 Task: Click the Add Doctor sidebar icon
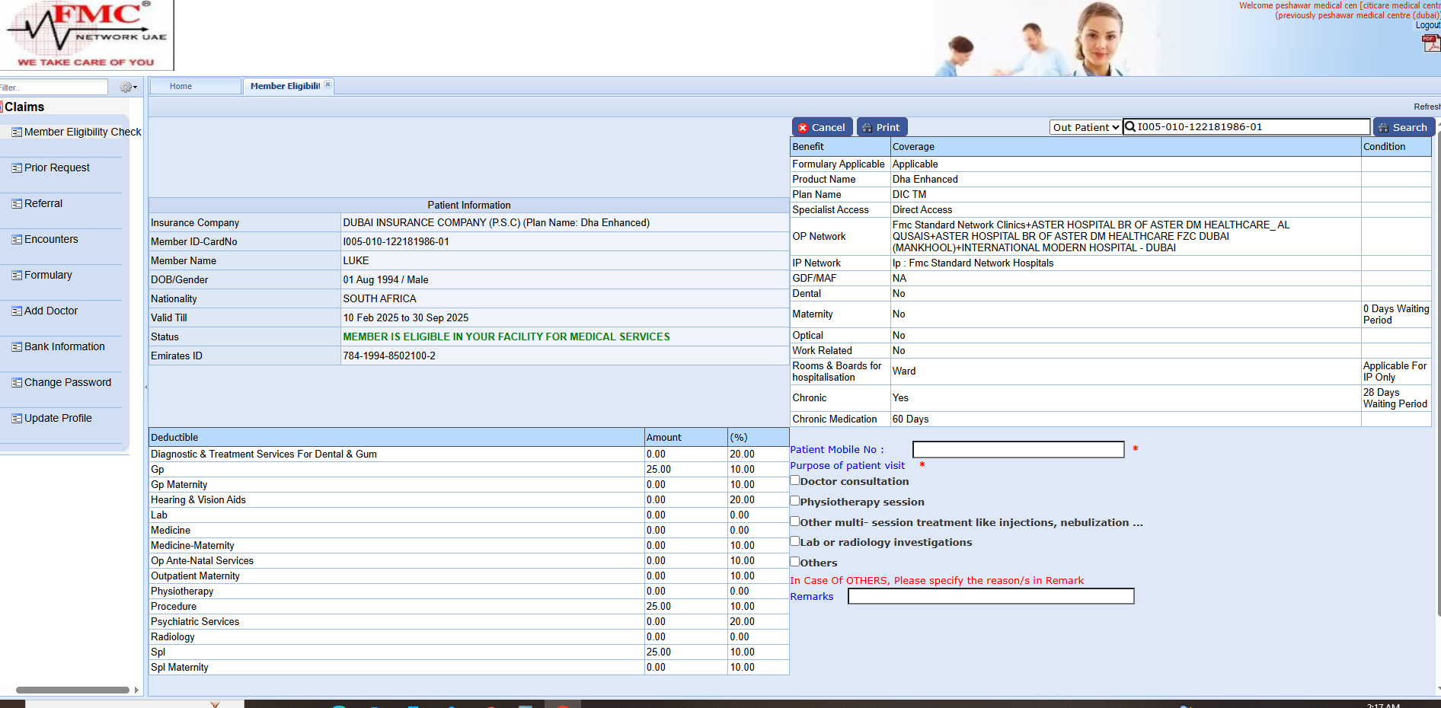[17, 311]
